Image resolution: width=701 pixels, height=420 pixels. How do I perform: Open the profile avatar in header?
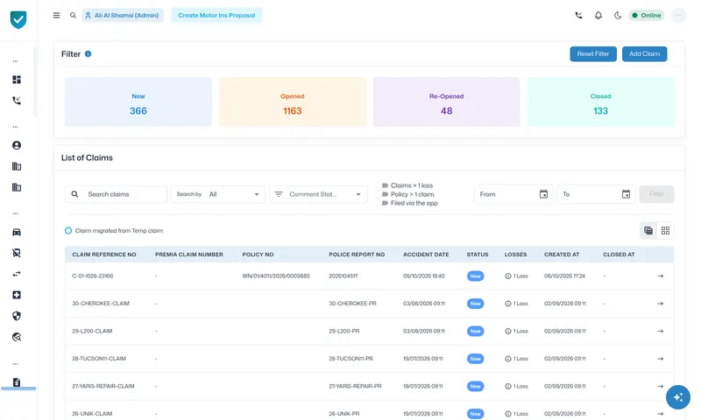click(x=678, y=15)
